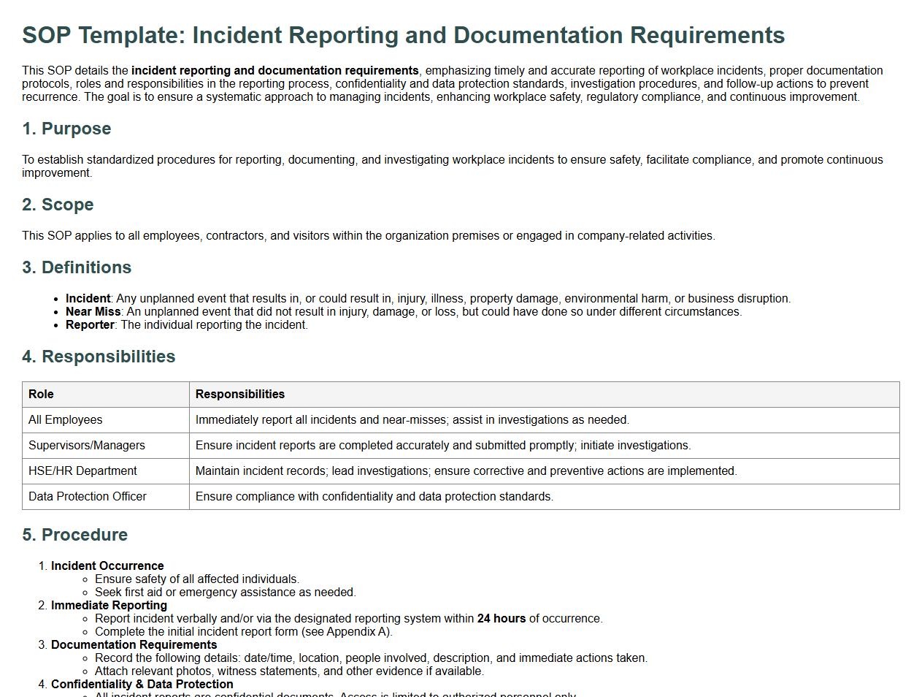Viewport: 922px width, 697px height.
Task: Click the 'Documentation Requirements' procedure step
Action: (x=134, y=645)
